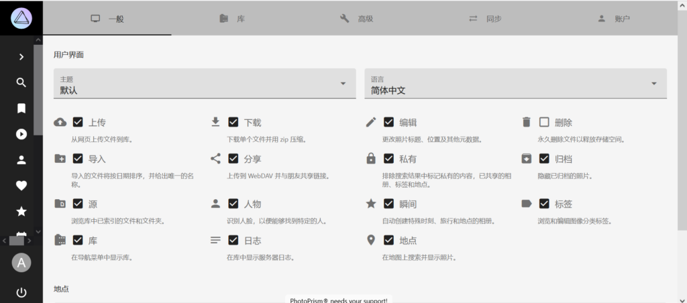The height and width of the screenshot is (303, 687).
Task: Open people via sidebar person icon
Action: [21, 160]
